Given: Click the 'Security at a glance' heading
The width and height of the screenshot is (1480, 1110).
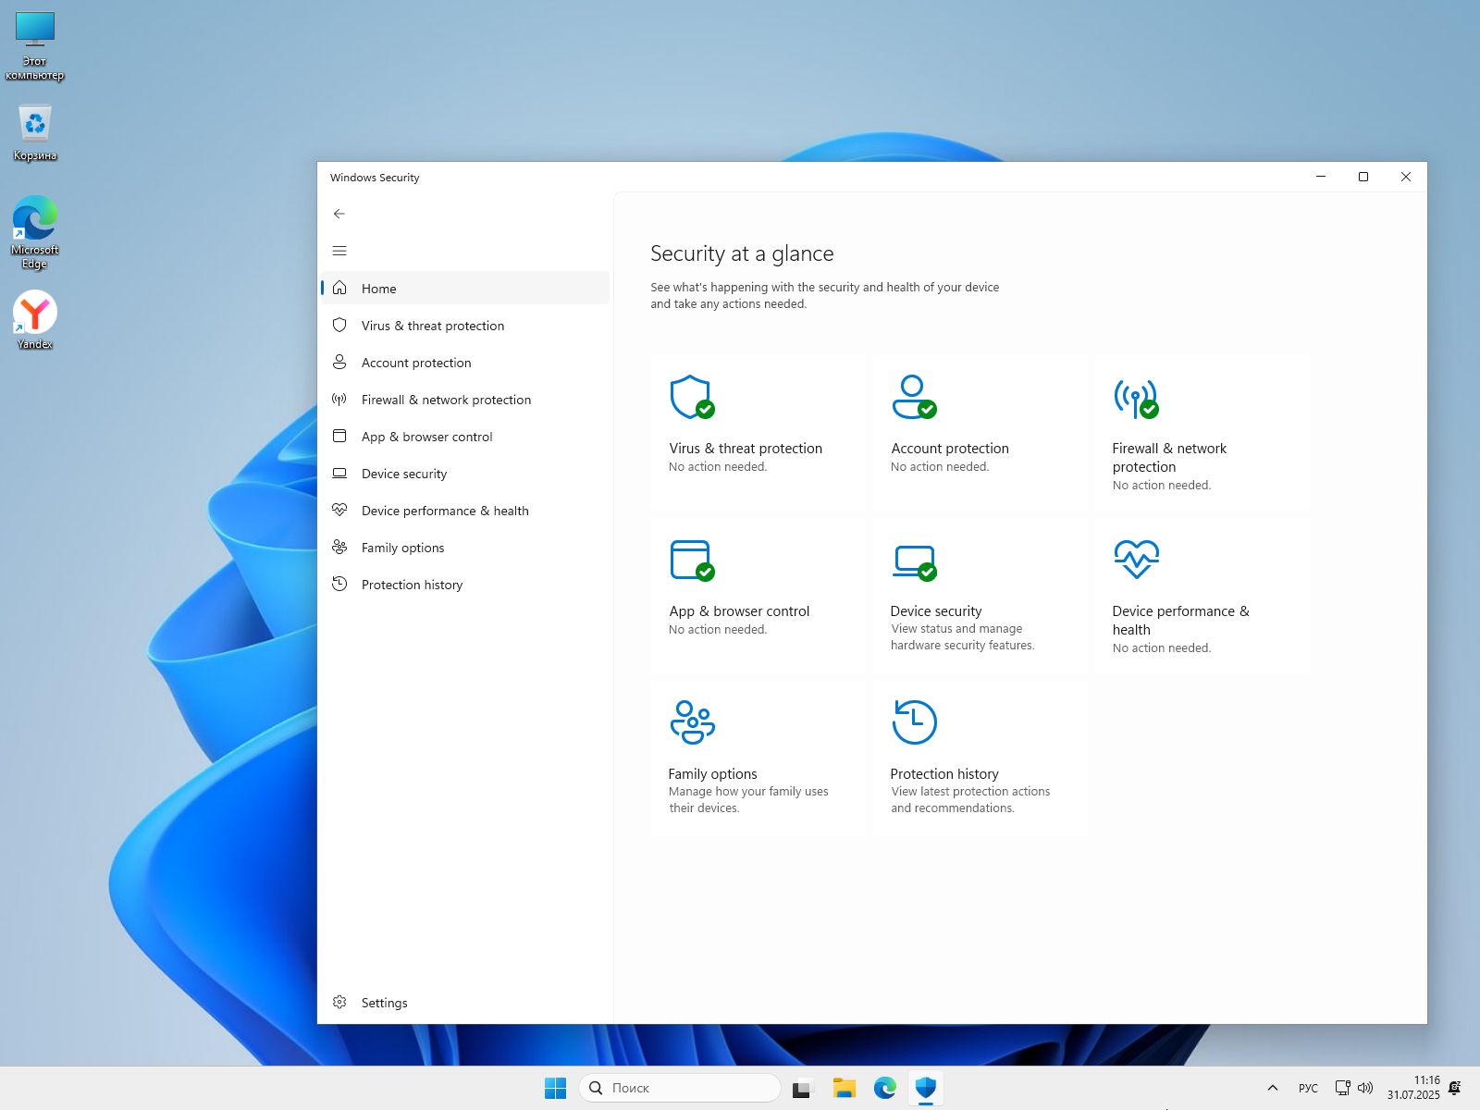Looking at the screenshot, I should click(x=742, y=253).
